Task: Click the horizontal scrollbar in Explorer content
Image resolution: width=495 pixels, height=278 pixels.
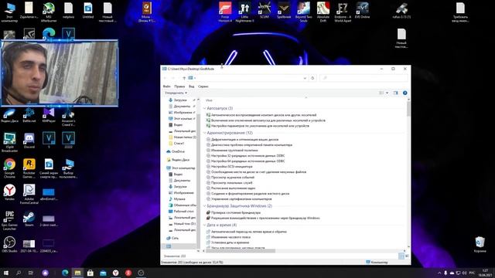Action: coord(241,251)
